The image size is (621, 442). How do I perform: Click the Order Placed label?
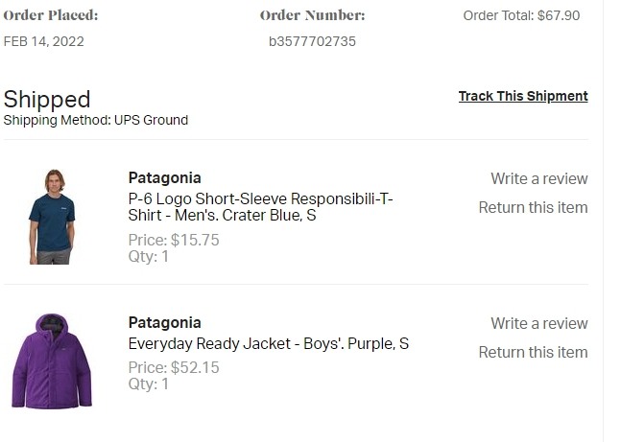[x=51, y=15]
